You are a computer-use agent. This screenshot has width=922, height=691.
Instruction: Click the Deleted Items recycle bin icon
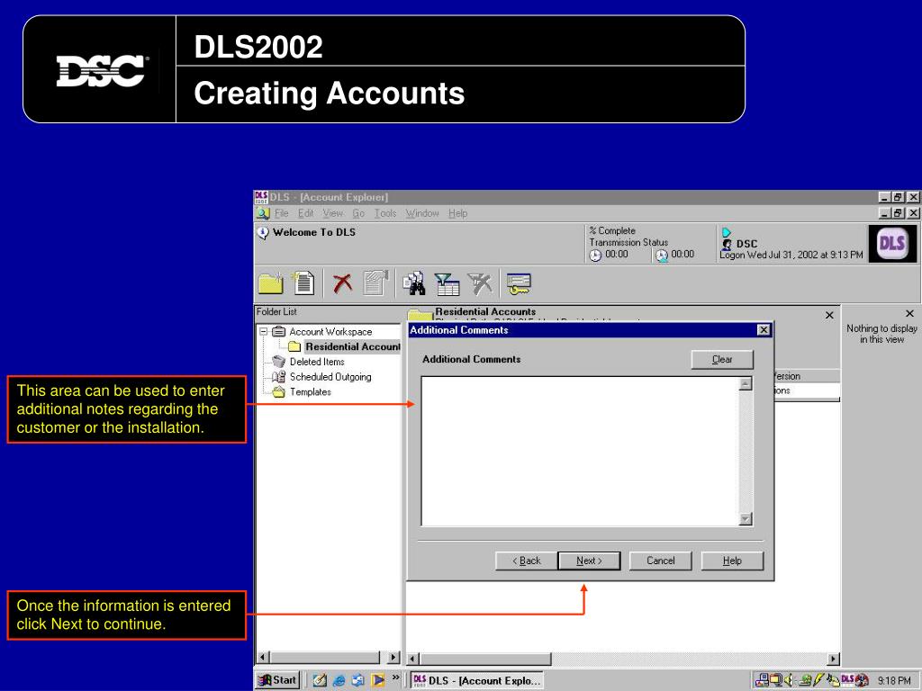[x=279, y=362]
